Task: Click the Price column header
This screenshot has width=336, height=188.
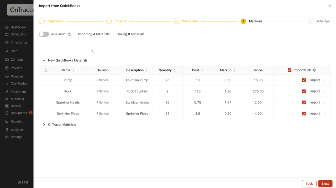Action: pyautogui.click(x=258, y=70)
